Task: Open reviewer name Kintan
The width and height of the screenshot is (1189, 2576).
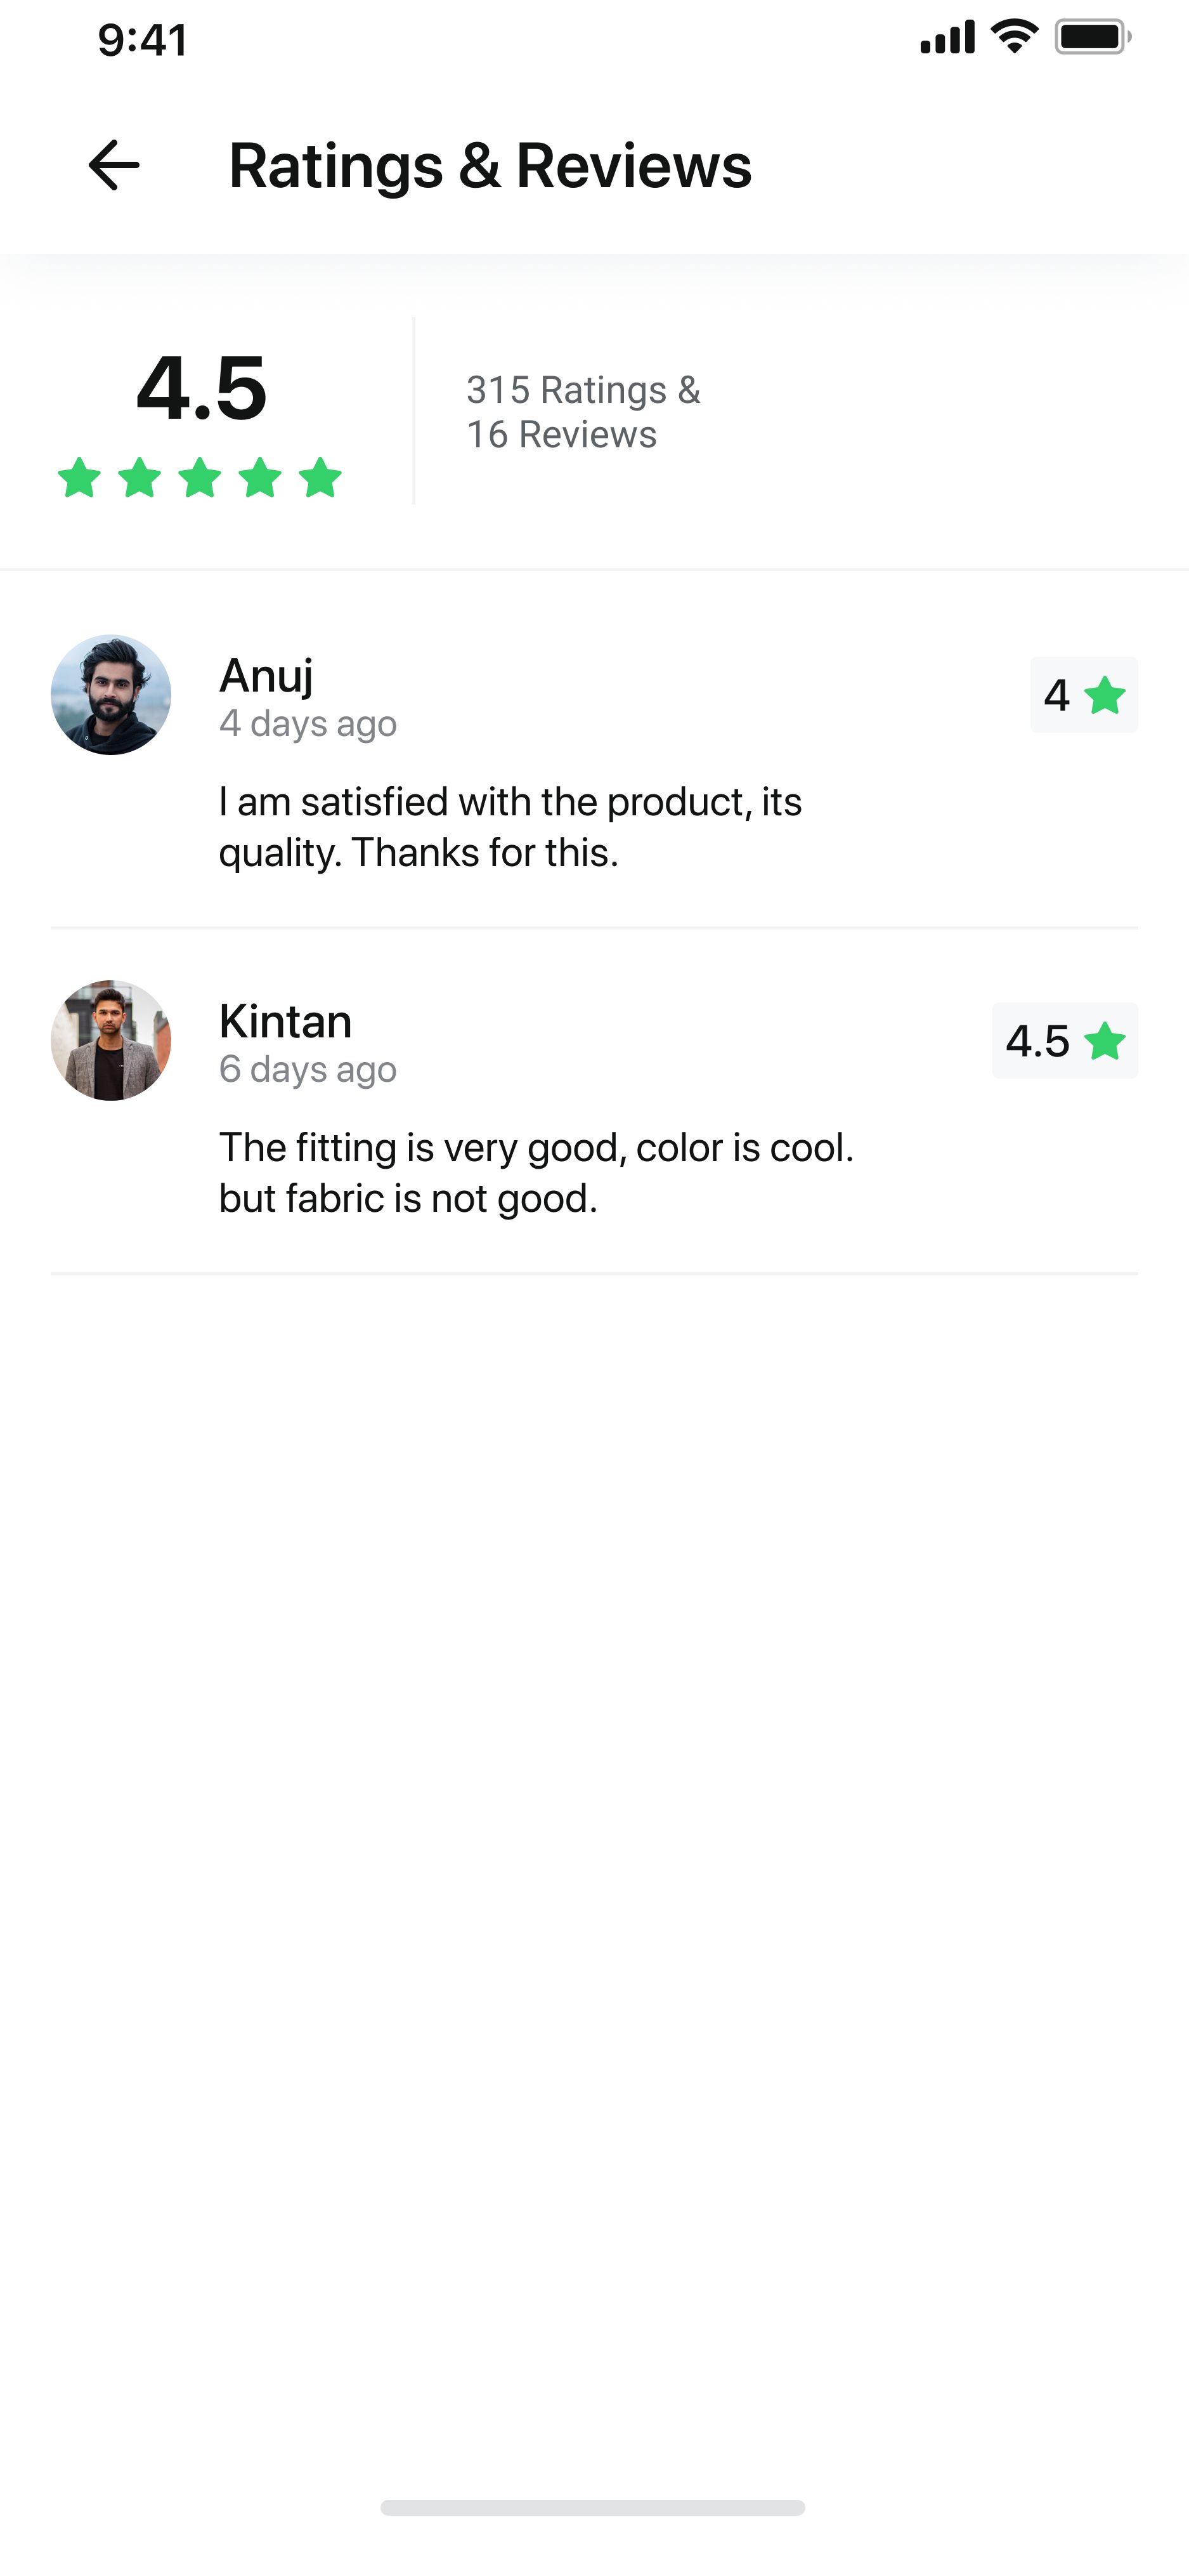Action: (x=285, y=1022)
